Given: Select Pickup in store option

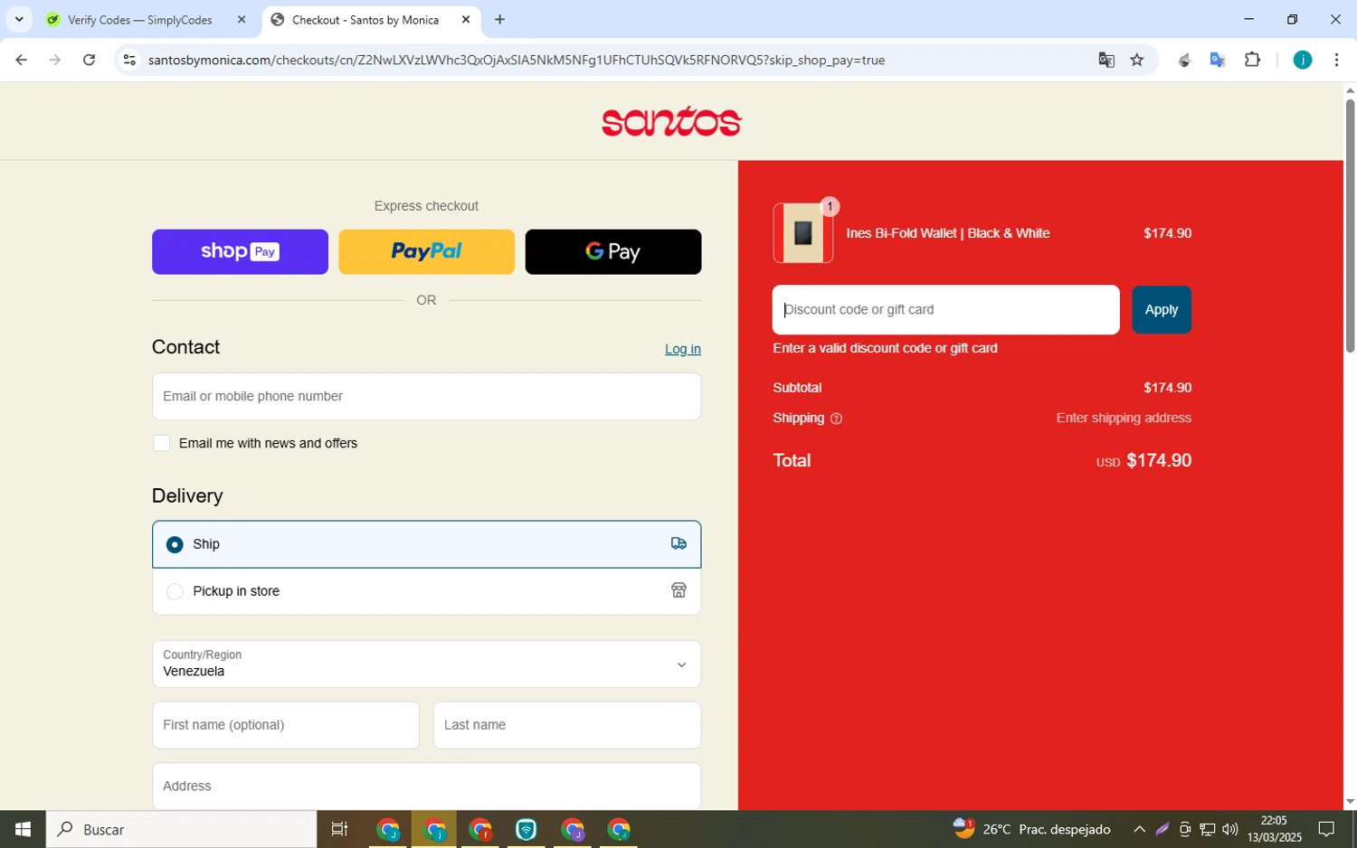Looking at the screenshot, I should pyautogui.click(x=426, y=591).
